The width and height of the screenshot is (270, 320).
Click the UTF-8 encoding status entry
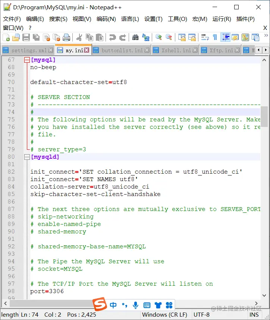(x=201, y=315)
